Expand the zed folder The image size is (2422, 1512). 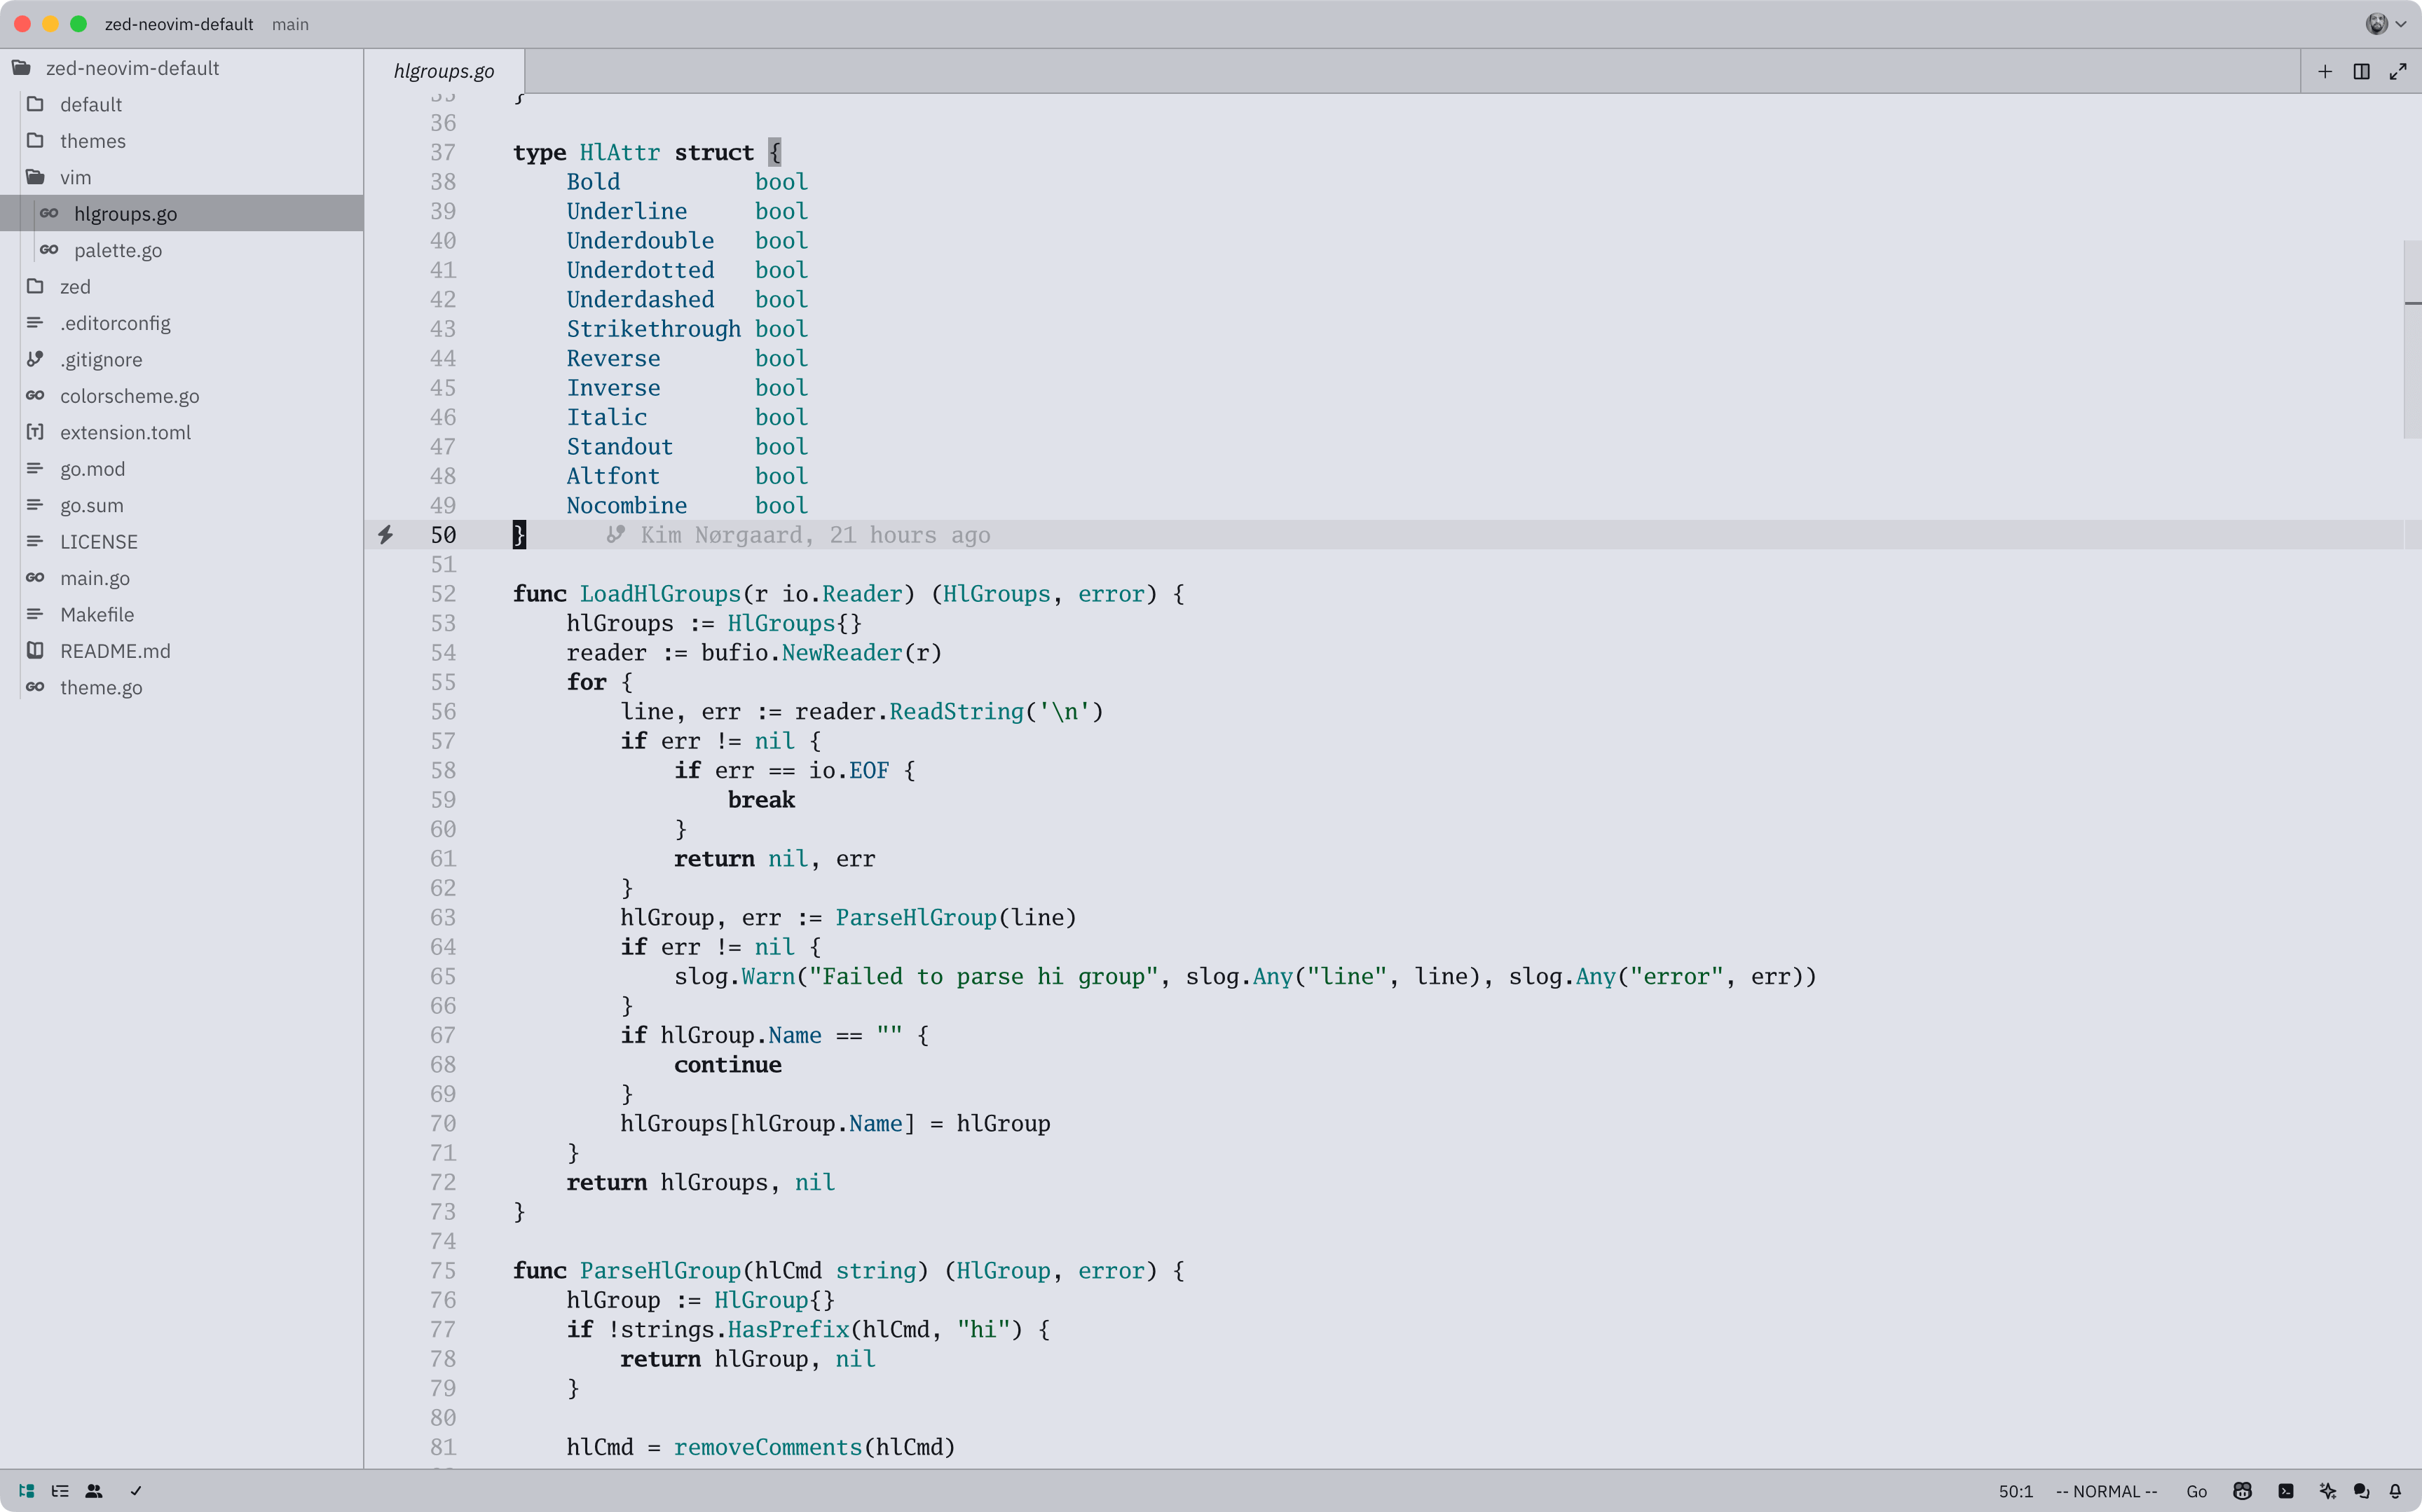[181, 286]
